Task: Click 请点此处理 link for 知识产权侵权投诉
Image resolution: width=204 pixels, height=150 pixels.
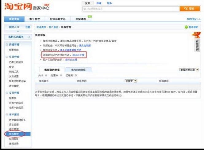Action: [x=78, y=55]
